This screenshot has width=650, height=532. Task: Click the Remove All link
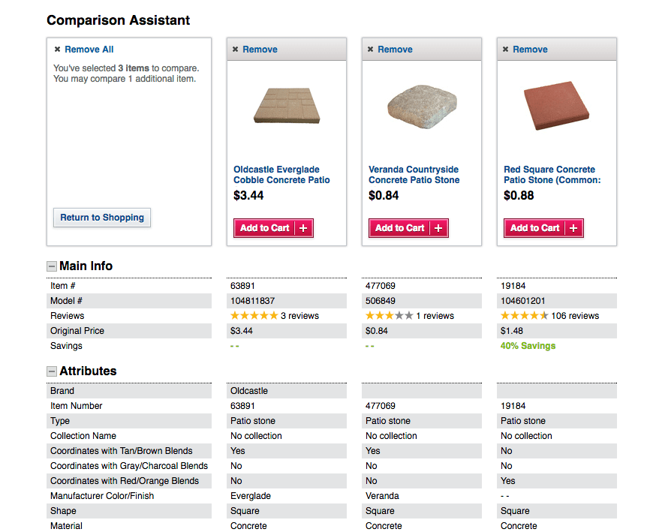coord(89,50)
